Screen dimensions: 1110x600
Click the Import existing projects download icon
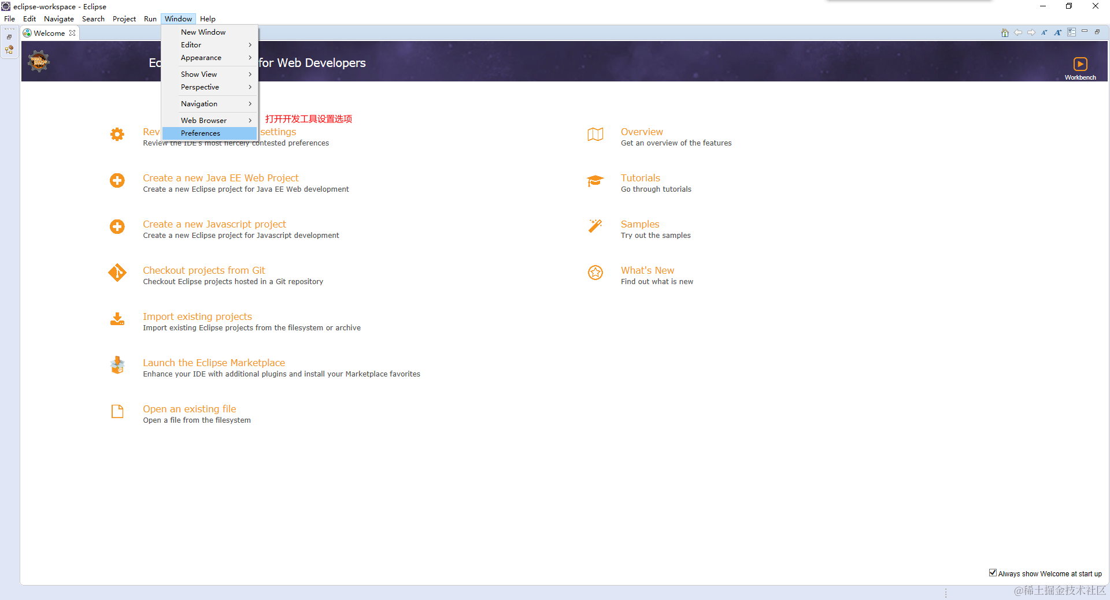tap(117, 319)
